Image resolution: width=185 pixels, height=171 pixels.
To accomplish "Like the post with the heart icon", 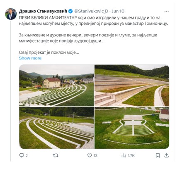I will point(90,155).
